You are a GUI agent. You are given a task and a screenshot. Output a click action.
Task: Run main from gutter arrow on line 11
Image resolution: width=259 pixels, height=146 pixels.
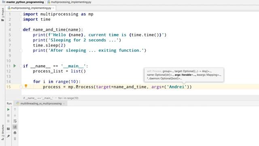click(x=15, y=66)
